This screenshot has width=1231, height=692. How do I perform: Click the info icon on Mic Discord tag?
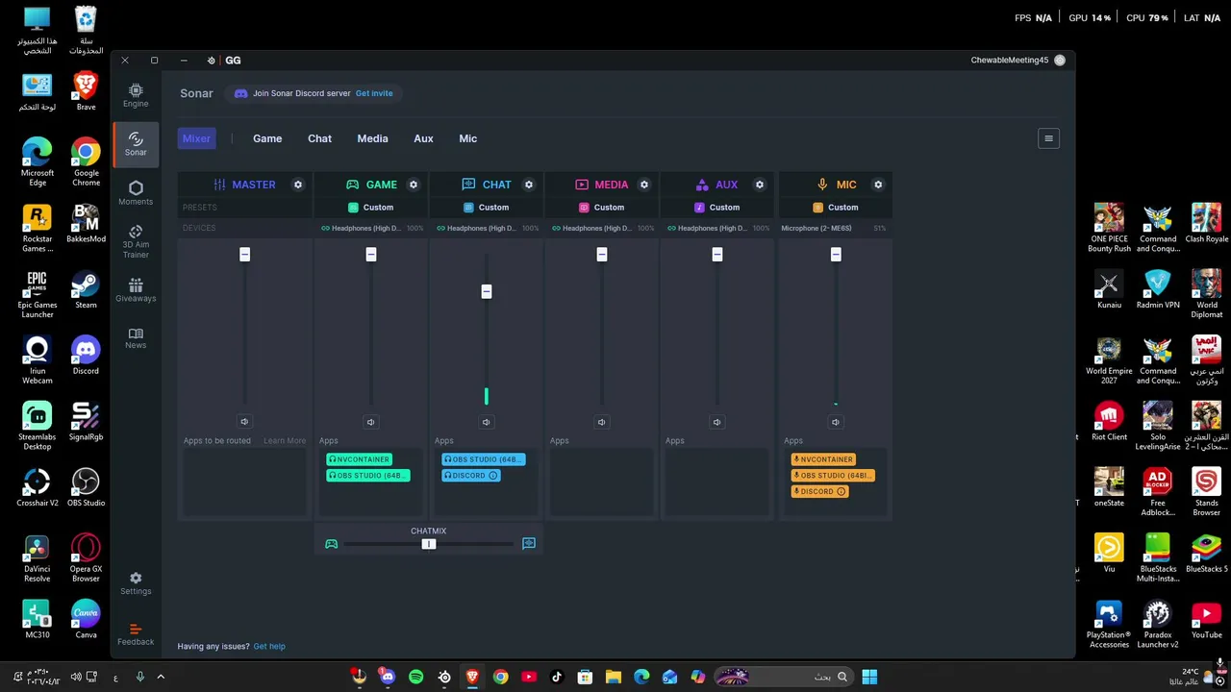pos(842,491)
